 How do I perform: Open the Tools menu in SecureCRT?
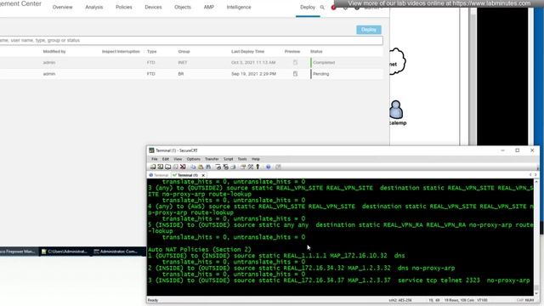[242, 159]
